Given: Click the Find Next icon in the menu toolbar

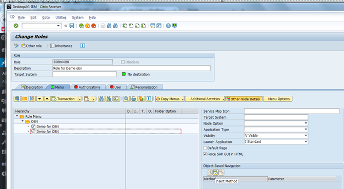Looking at the screenshot, I should (109, 99).
